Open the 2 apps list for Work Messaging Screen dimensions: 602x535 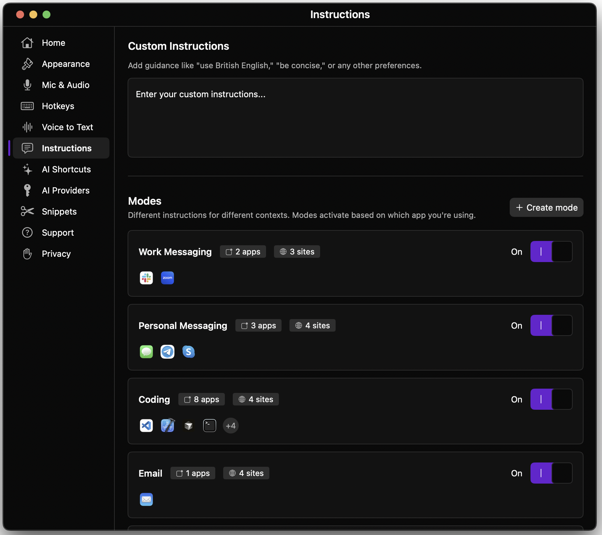click(243, 252)
